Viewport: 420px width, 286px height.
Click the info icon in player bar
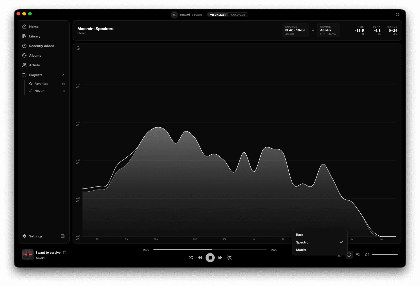(349, 255)
